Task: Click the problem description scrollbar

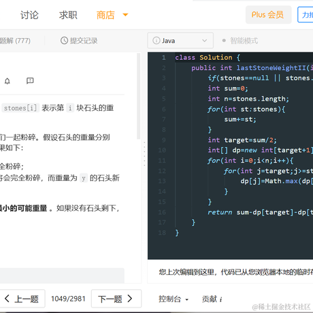Action: point(138,96)
